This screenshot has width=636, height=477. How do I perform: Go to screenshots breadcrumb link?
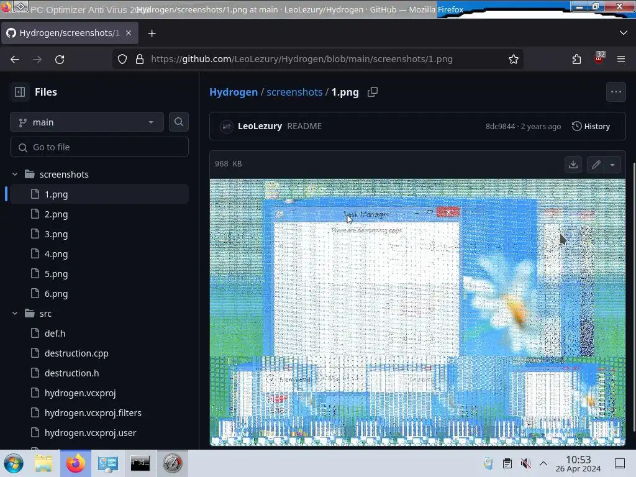coord(294,92)
